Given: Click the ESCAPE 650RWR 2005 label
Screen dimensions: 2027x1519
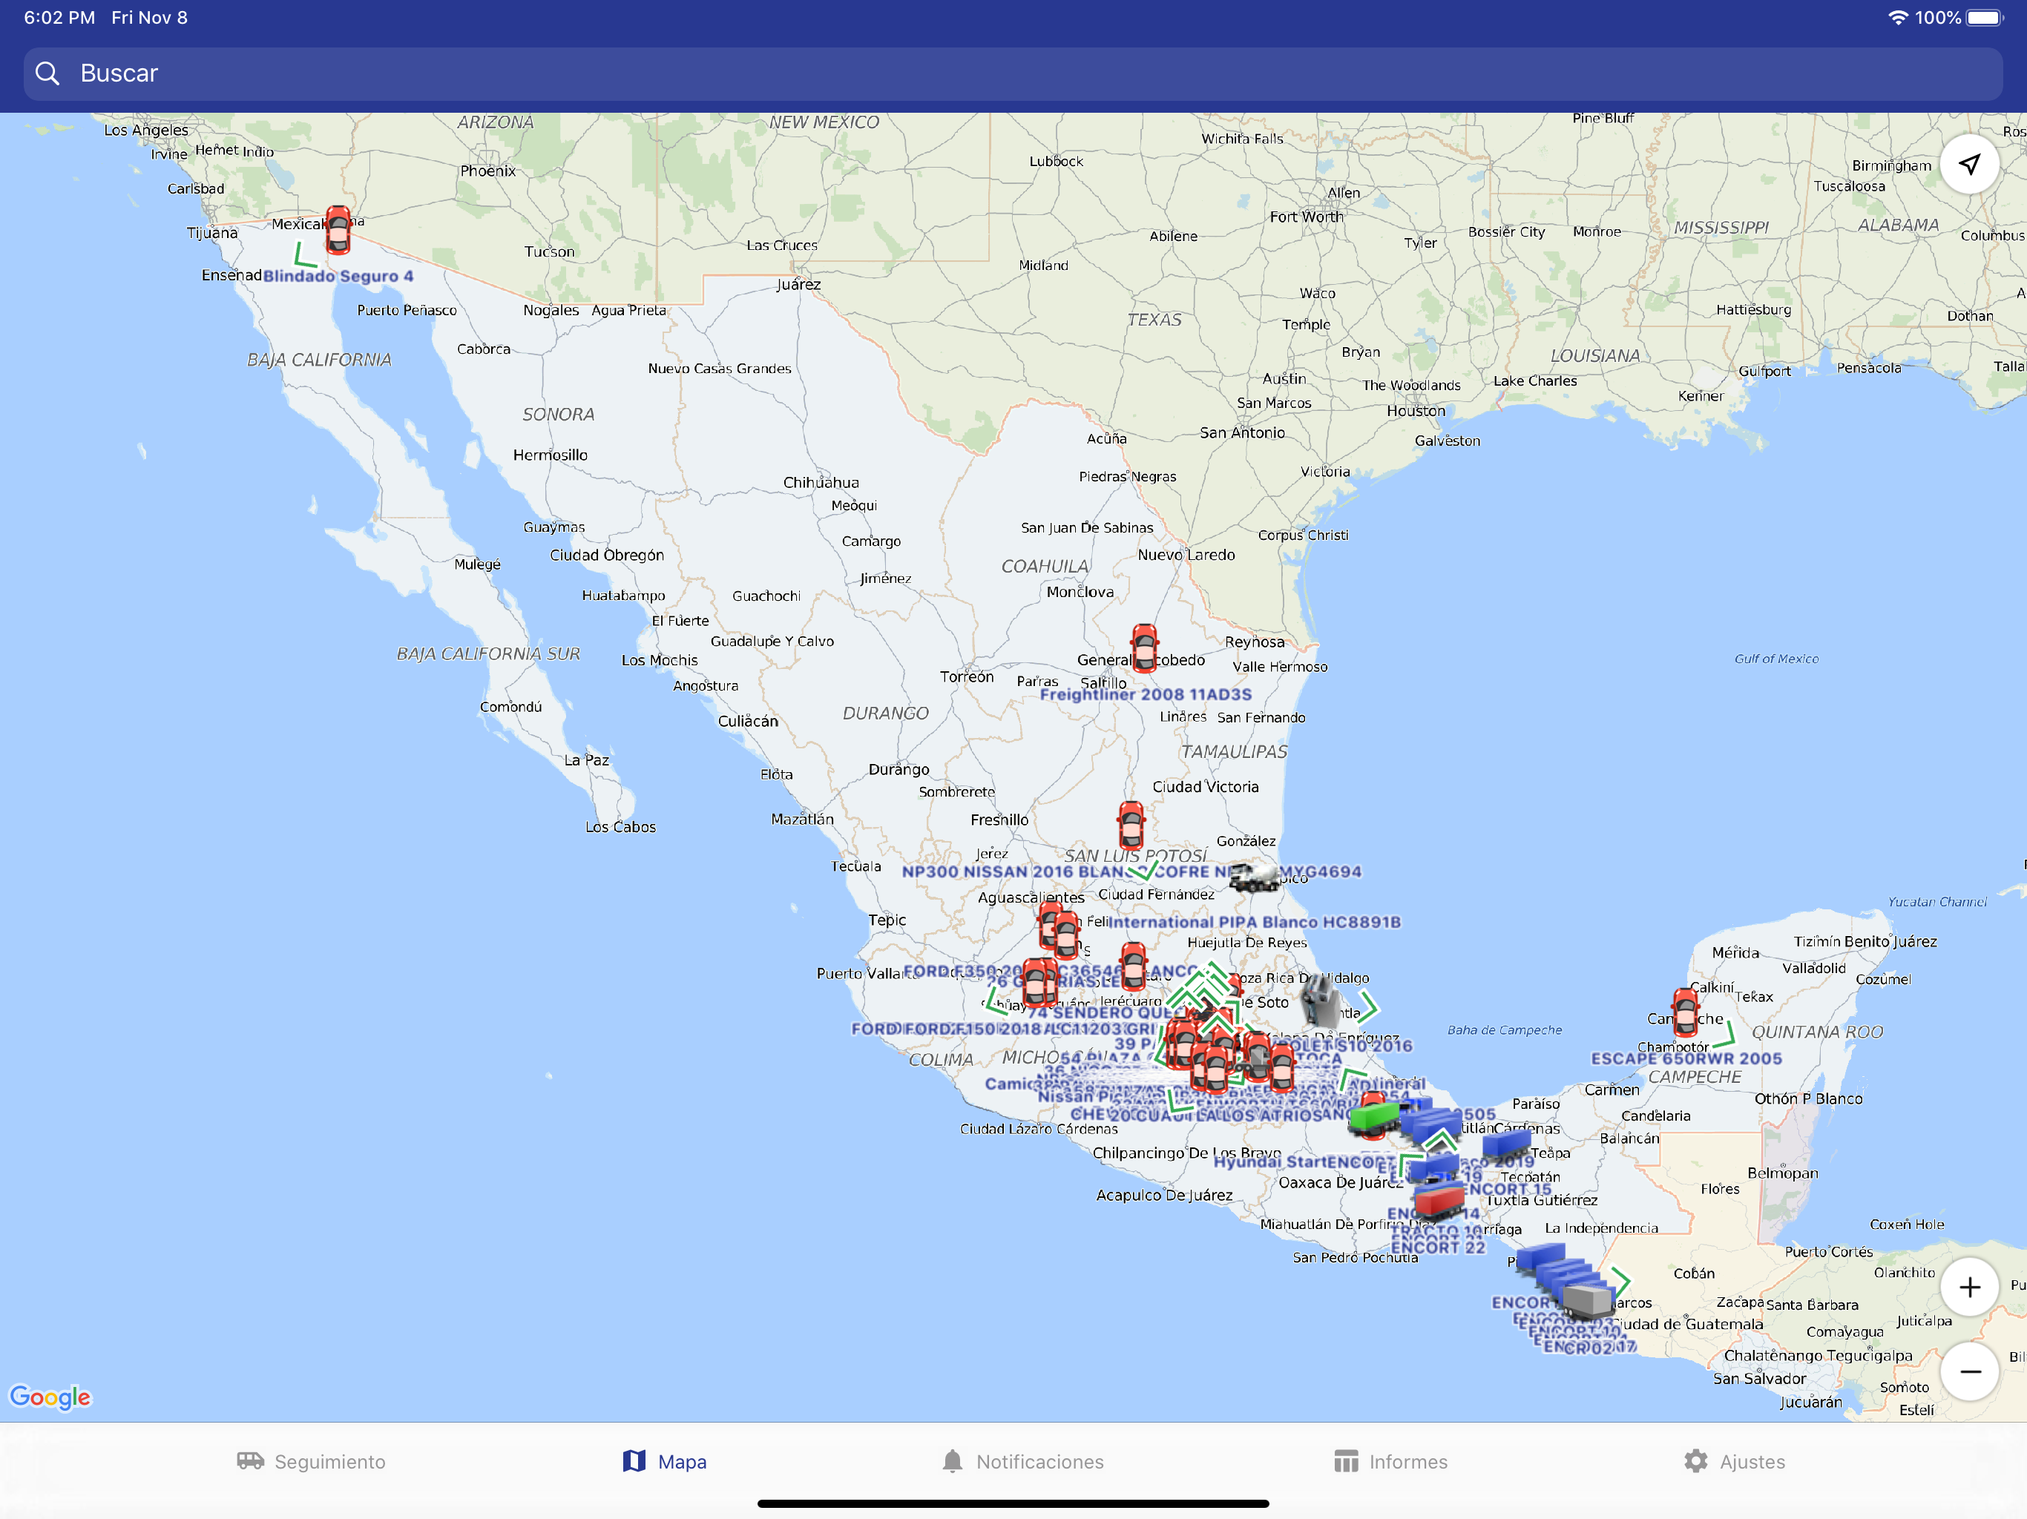Looking at the screenshot, I should click(x=1686, y=1058).
